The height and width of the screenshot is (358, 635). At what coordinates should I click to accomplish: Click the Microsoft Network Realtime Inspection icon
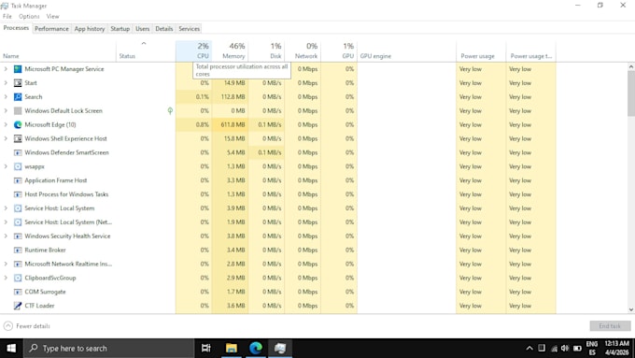18,264
